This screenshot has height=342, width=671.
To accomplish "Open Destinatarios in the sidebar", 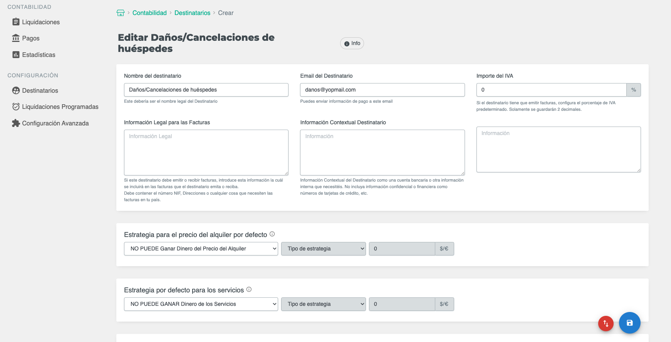I will [40, 91].
